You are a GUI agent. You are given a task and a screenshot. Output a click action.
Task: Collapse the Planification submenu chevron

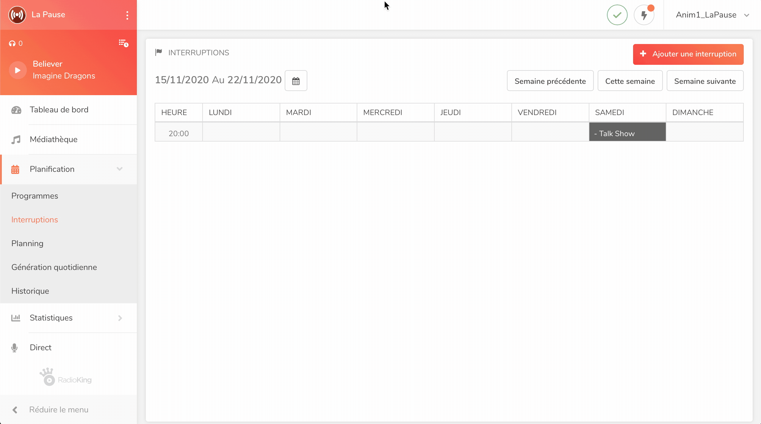pyautogui.click(x=120, y=169)
